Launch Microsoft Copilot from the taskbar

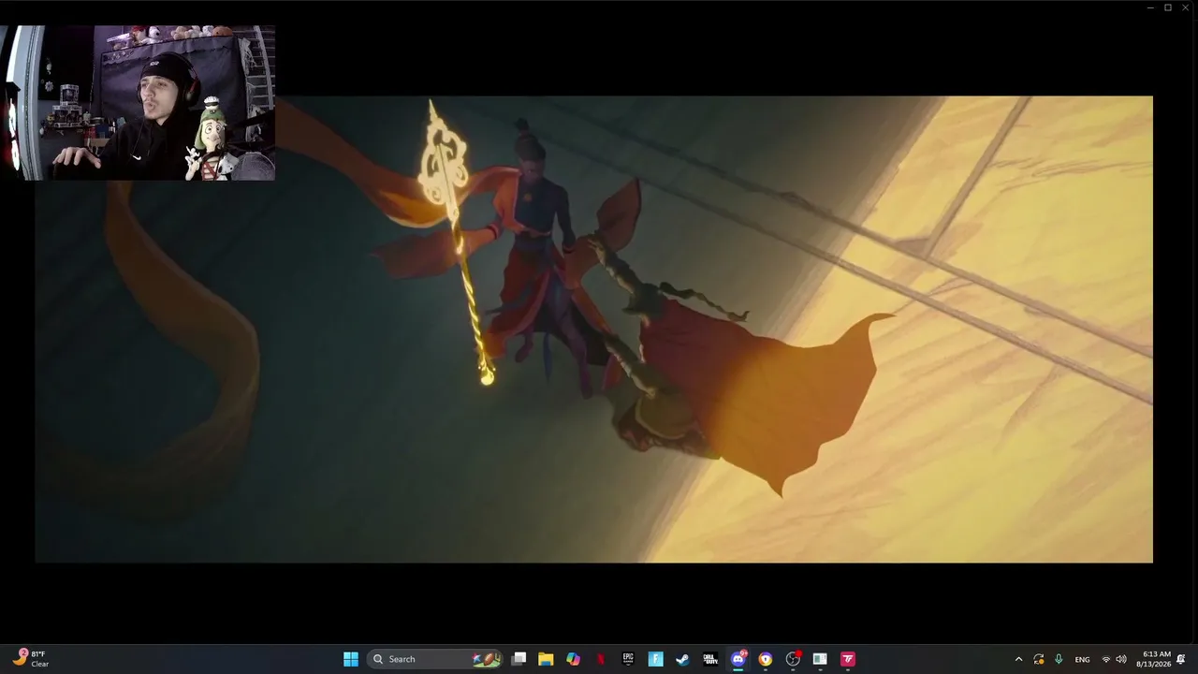coord(573,659)
